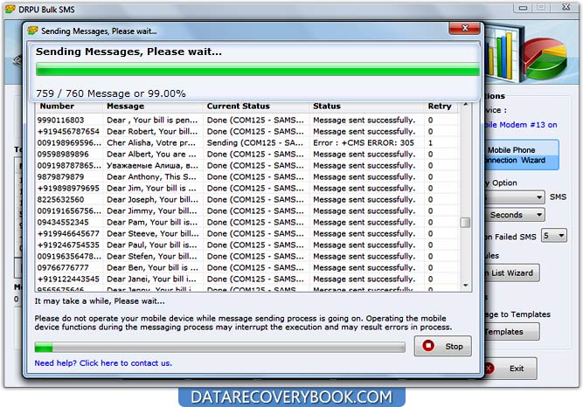Expand the SMS delivery option dropdown
This screenshot has width=583, height=407.
point(515,197)
